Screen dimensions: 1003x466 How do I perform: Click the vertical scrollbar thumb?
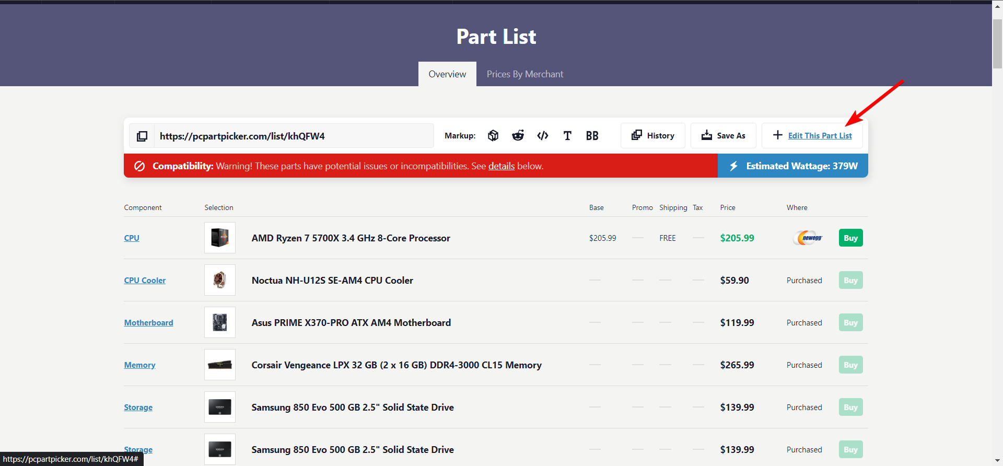[x=997, y=44]
